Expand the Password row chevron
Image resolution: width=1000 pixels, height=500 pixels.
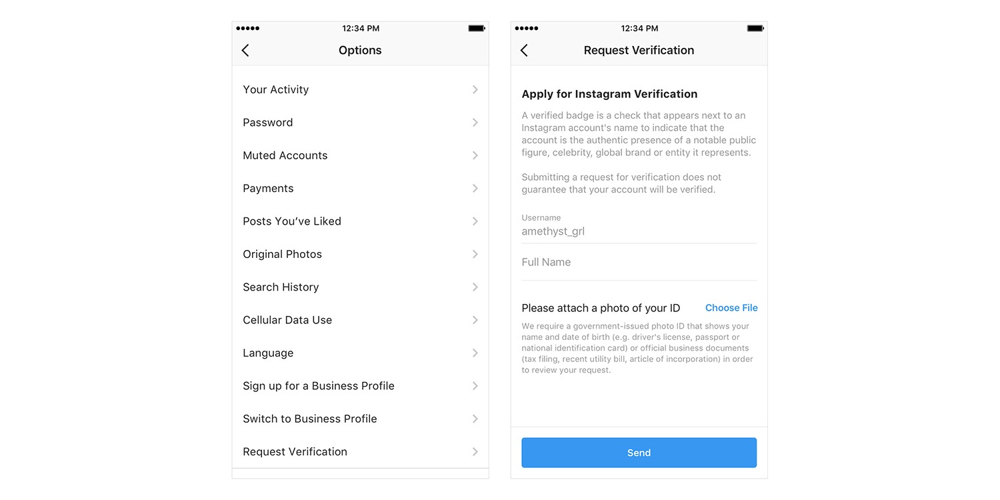[475, 123]
